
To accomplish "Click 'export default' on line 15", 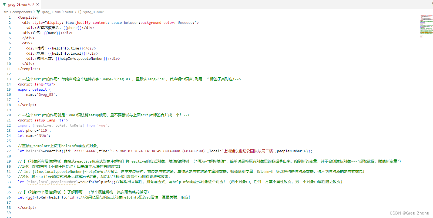I will coord(32,90).
